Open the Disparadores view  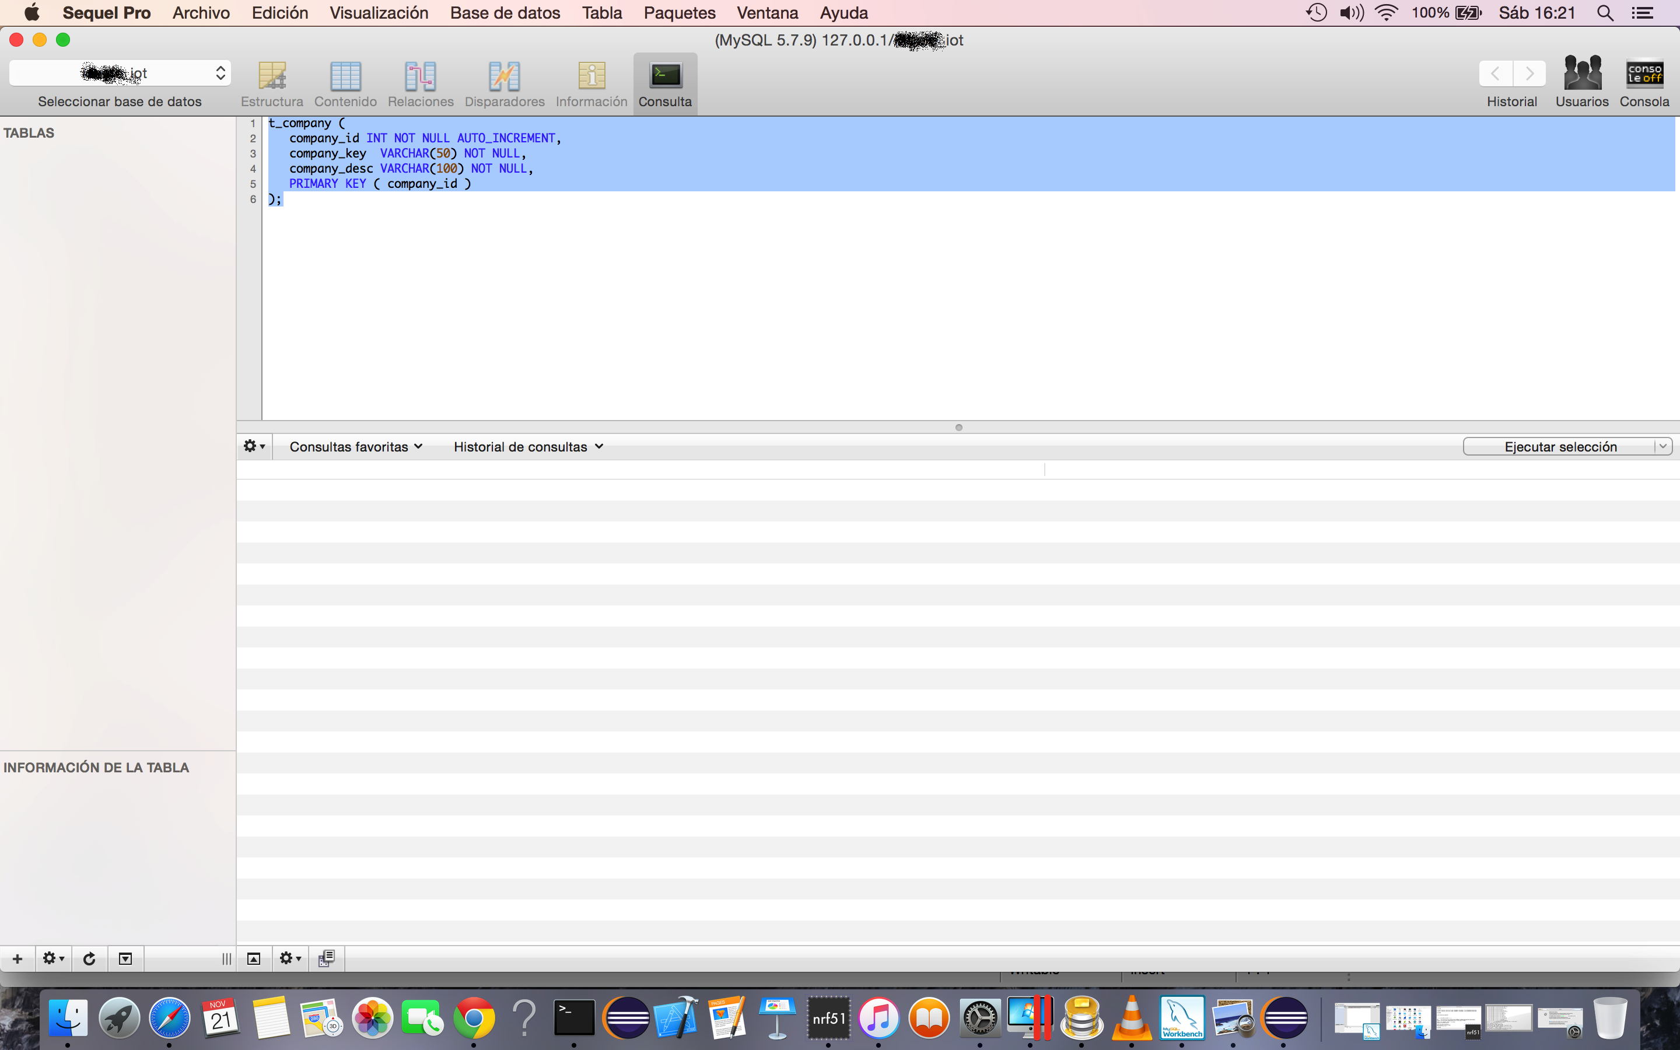[x=505, y=84]
